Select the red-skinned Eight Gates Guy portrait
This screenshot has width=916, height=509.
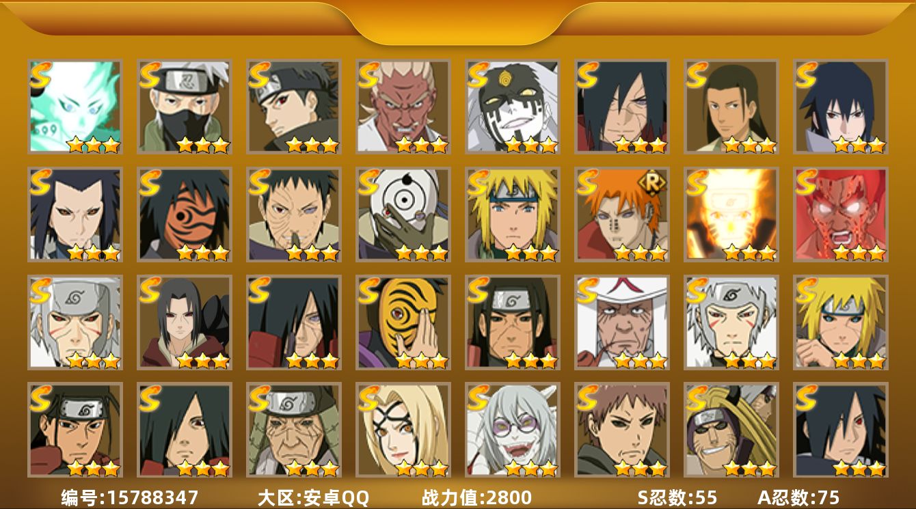coord(841,215)
